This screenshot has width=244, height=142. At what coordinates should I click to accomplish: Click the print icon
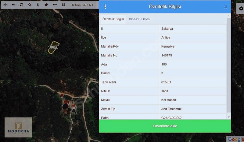[x=63, y=5]
